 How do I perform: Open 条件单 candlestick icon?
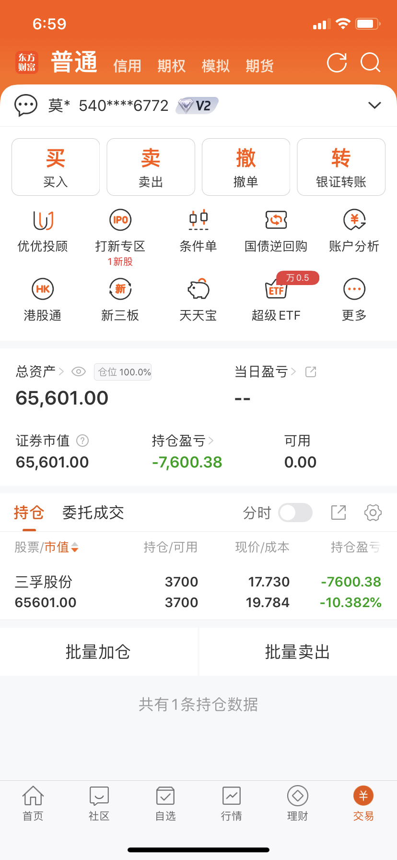(198, 220)
